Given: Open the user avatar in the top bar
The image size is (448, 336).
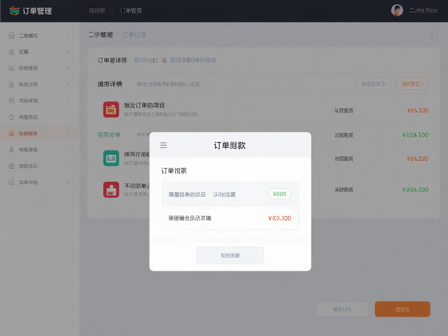Looking at the screenshot, I should tap(397, 10).
